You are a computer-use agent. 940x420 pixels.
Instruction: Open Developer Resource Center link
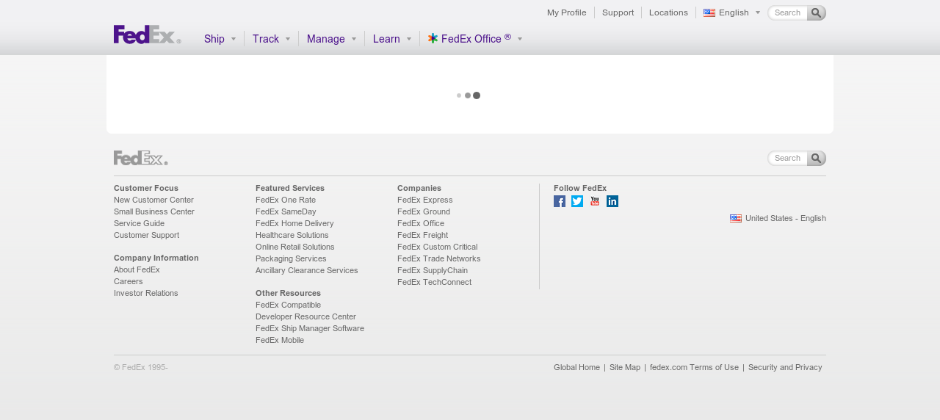(305, 316)
